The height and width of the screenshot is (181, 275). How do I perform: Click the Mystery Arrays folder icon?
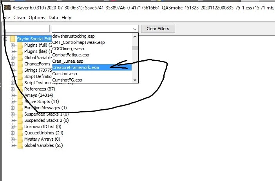(20, 139)
